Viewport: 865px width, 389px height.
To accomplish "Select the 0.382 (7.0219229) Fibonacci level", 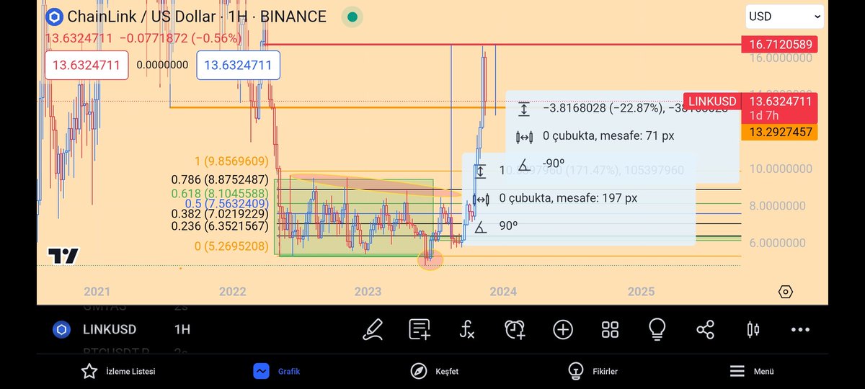I will 220,214.
